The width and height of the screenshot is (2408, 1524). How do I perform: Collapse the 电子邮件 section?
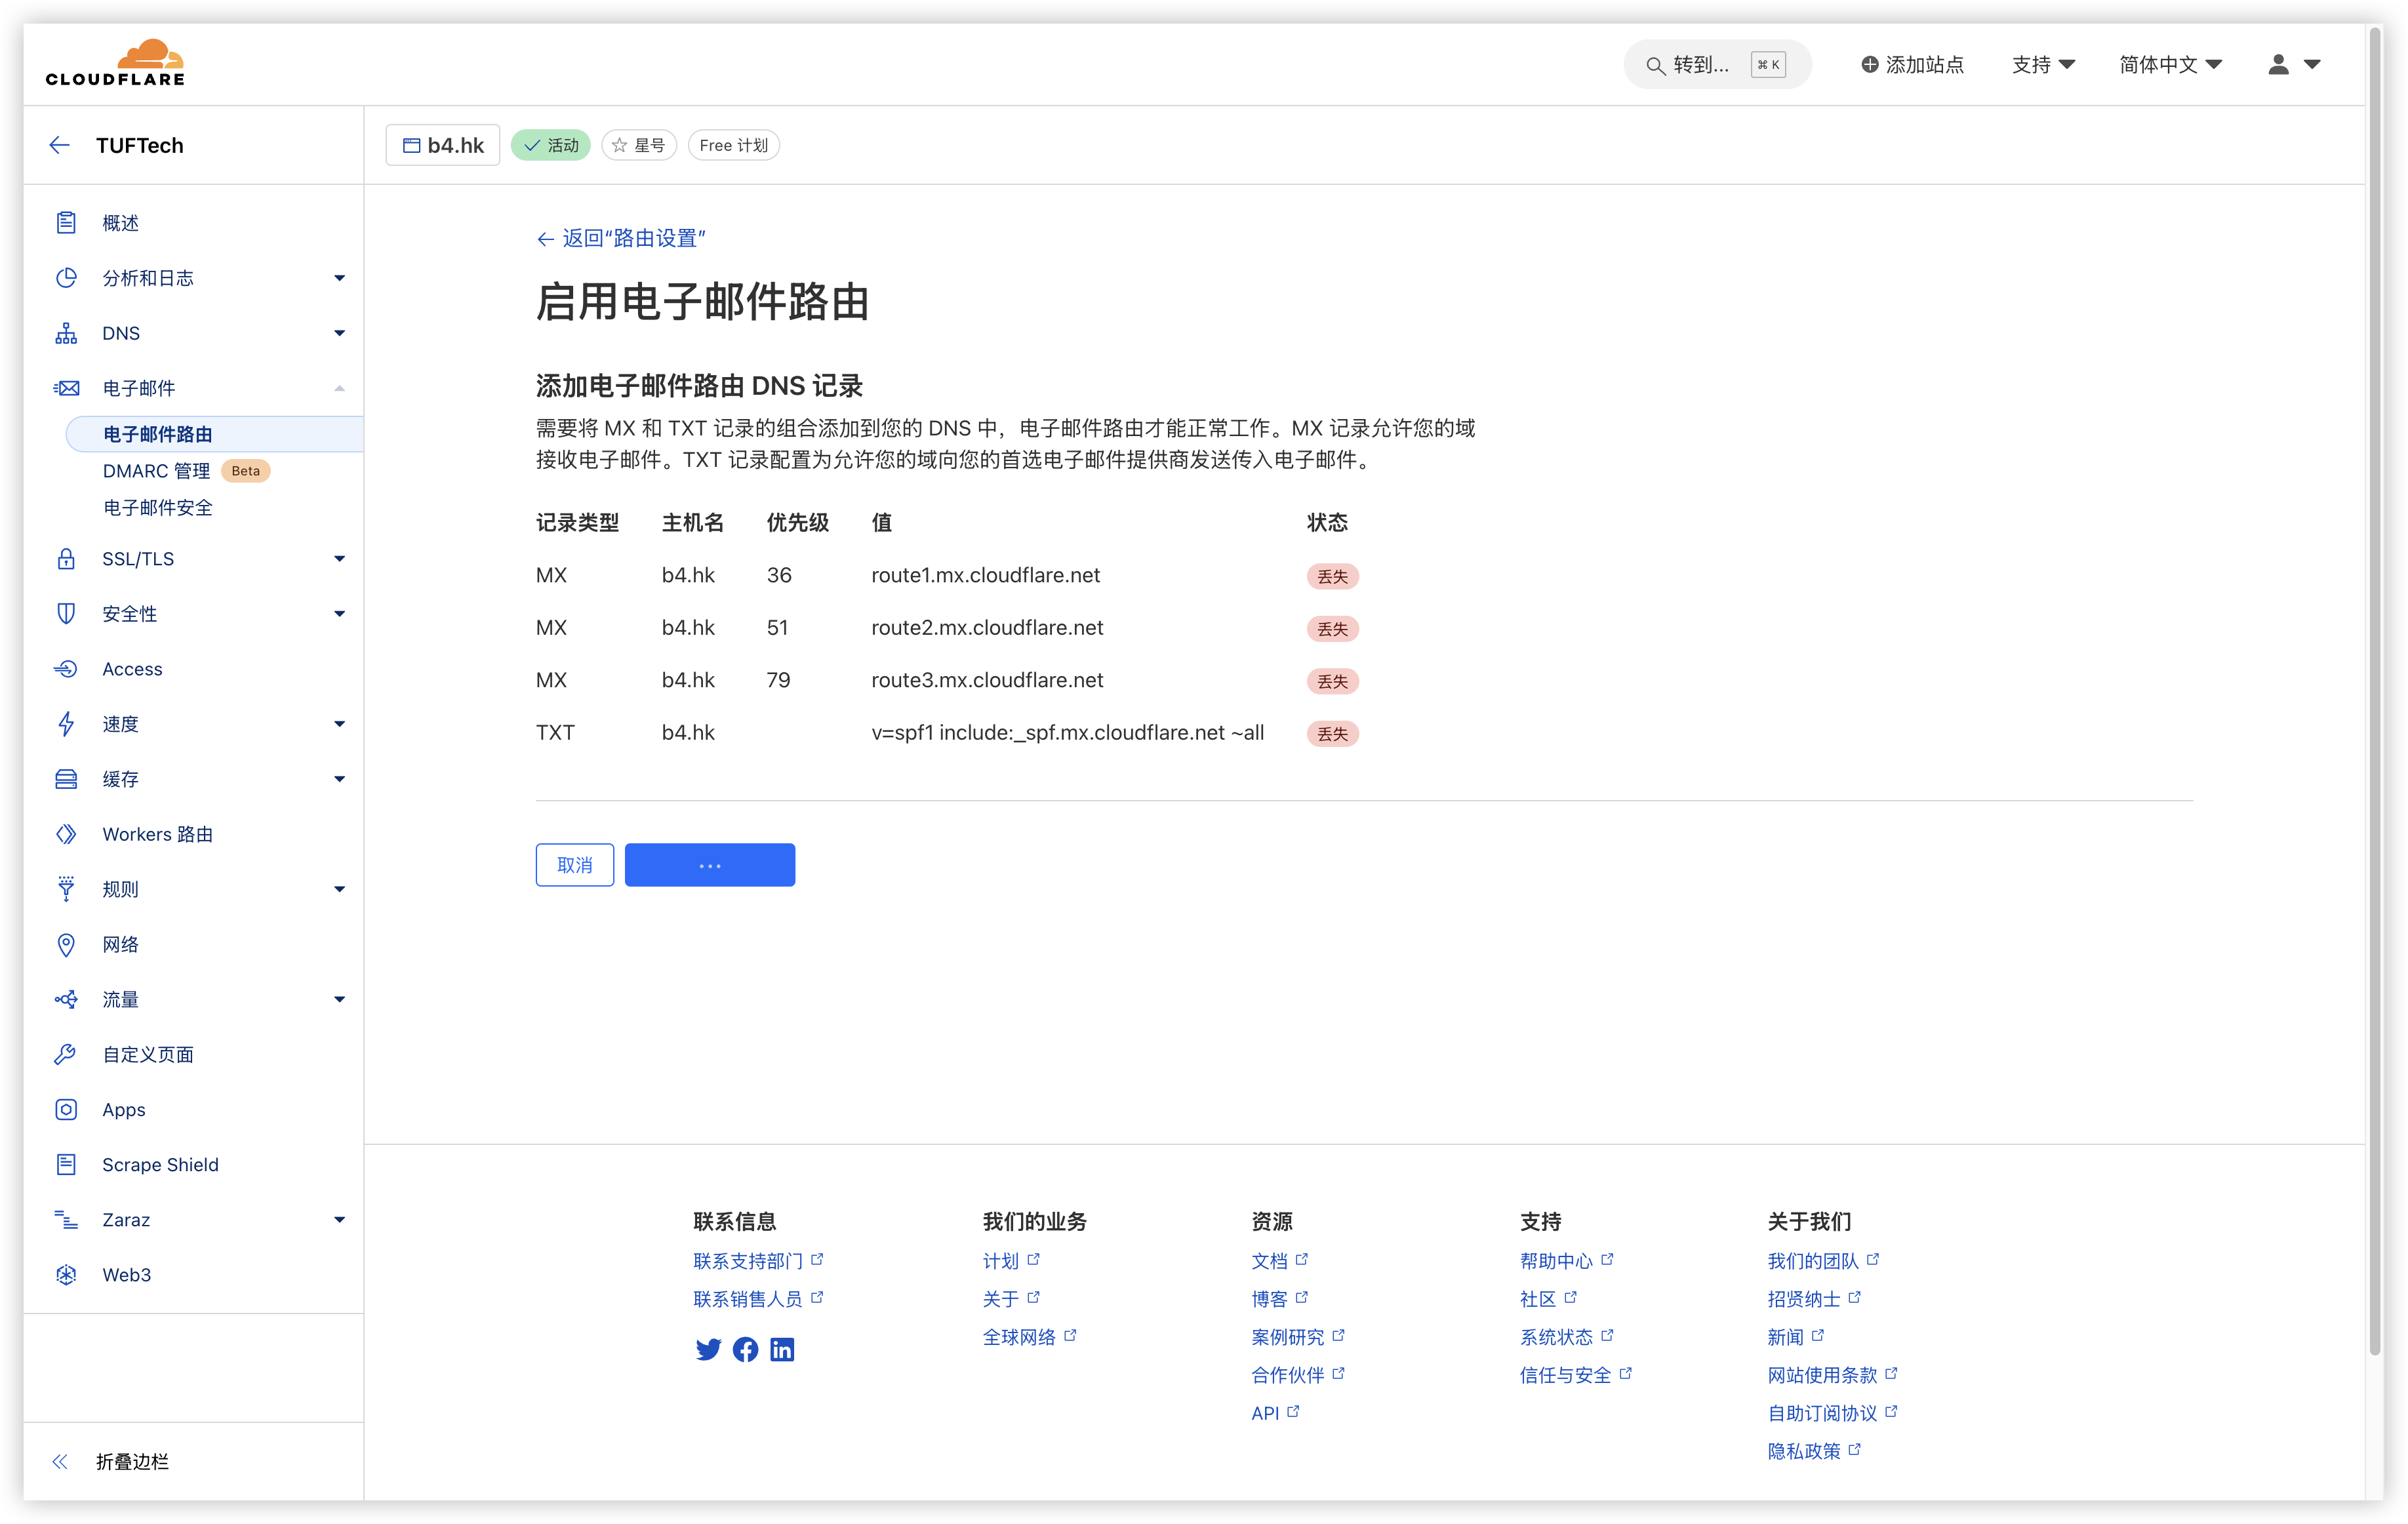click(140, 388)
